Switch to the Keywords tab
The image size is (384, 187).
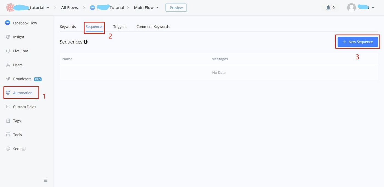pos(68,27)
